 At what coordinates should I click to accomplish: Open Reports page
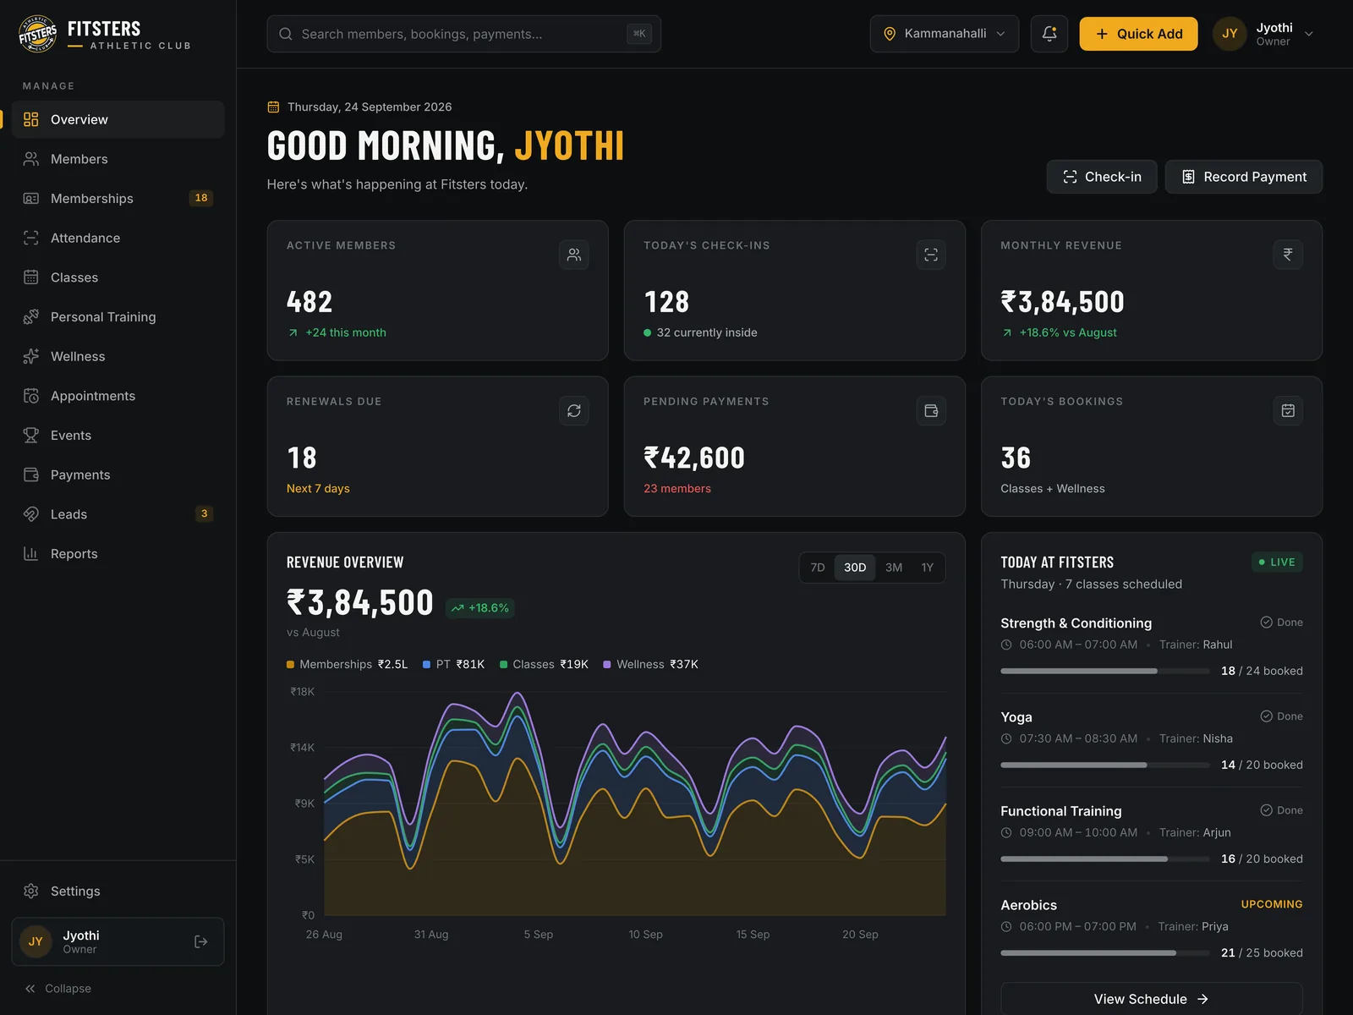point(118,553)
